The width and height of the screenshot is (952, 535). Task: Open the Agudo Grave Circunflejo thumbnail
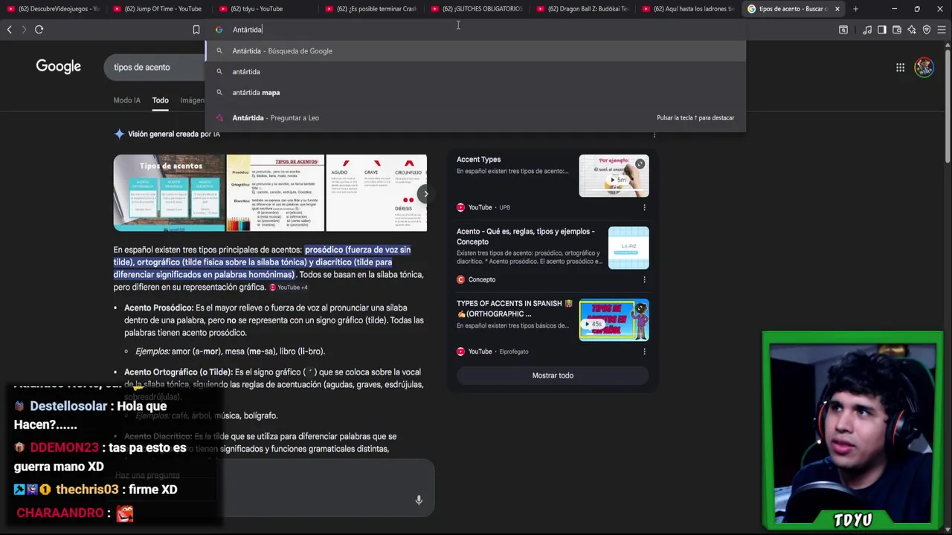coord(376,193)
